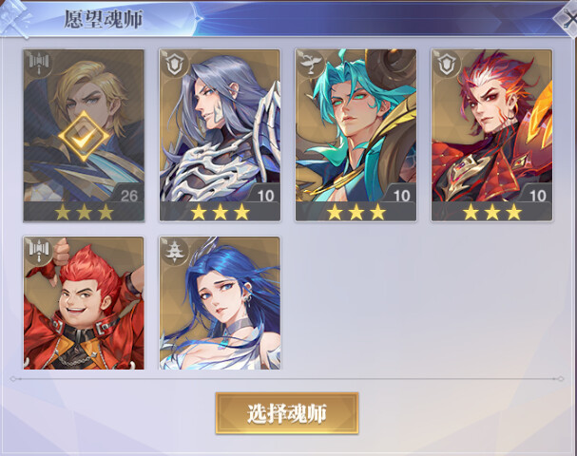Click three-star rating under flame hero
The height and width of the screenshot is (456, 577).
[x=492, y=212]
